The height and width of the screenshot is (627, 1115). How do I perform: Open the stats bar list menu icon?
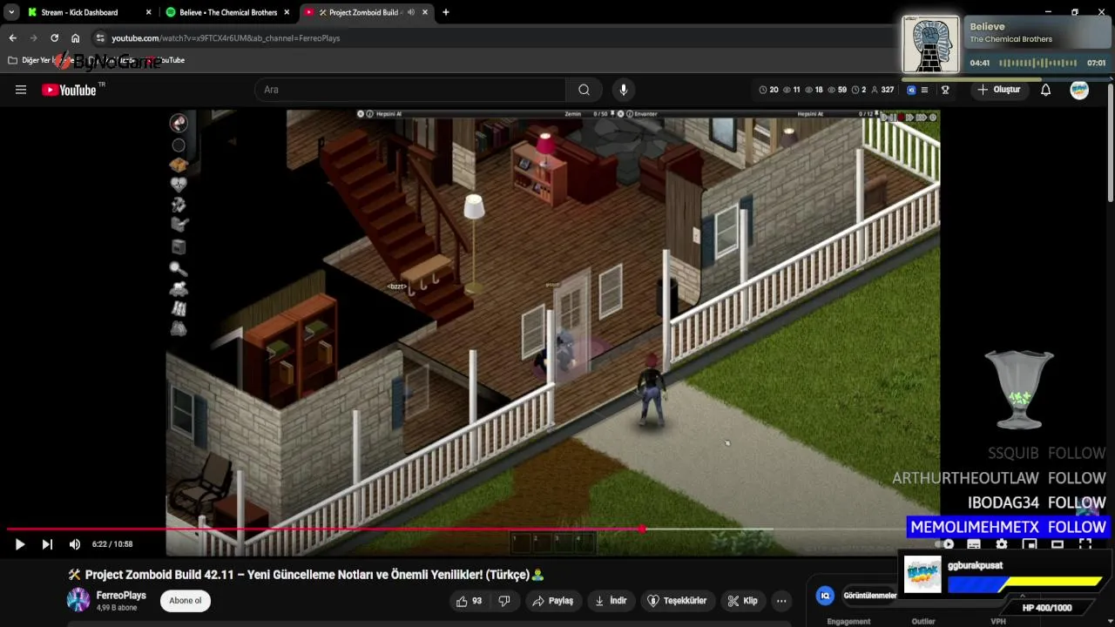click(x=924, y=90)
